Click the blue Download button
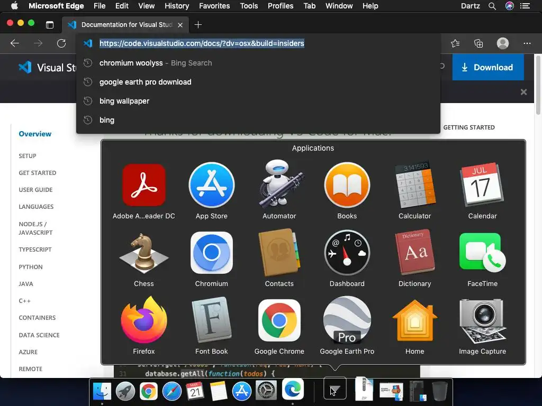The width and height of the screenshot is (542, 406). pos(488,67)
